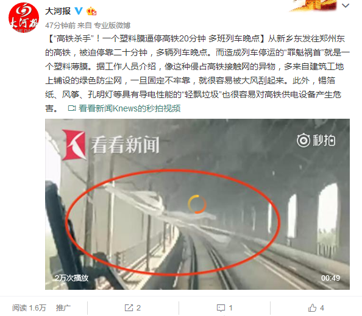
Task: Open the 专业版微博 source link
Action: point(112,26)
